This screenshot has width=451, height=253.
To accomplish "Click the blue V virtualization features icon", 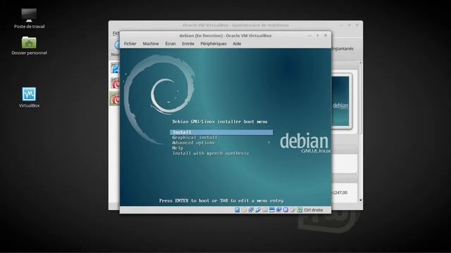I will (285, 210).
